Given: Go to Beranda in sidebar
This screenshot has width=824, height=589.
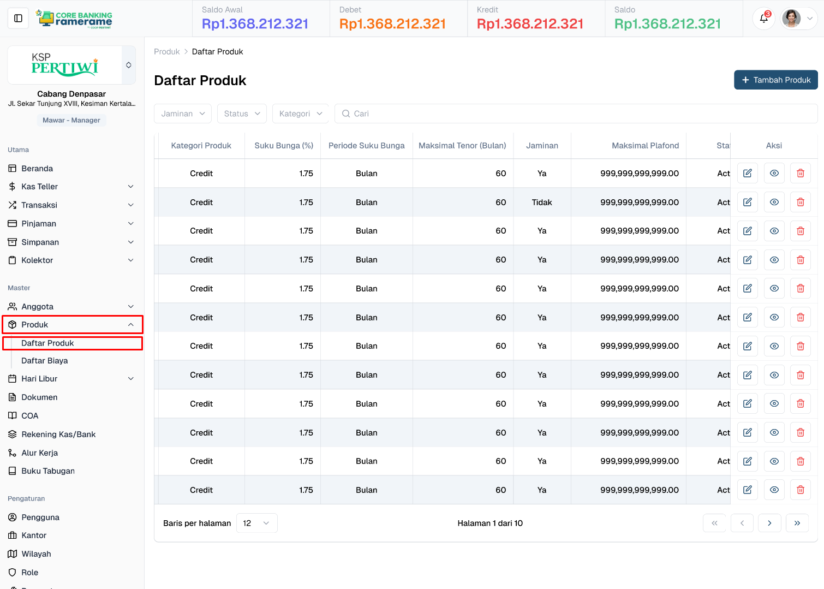Looking at the screenshot, I should pyautogui.click(x=37, y=169).
